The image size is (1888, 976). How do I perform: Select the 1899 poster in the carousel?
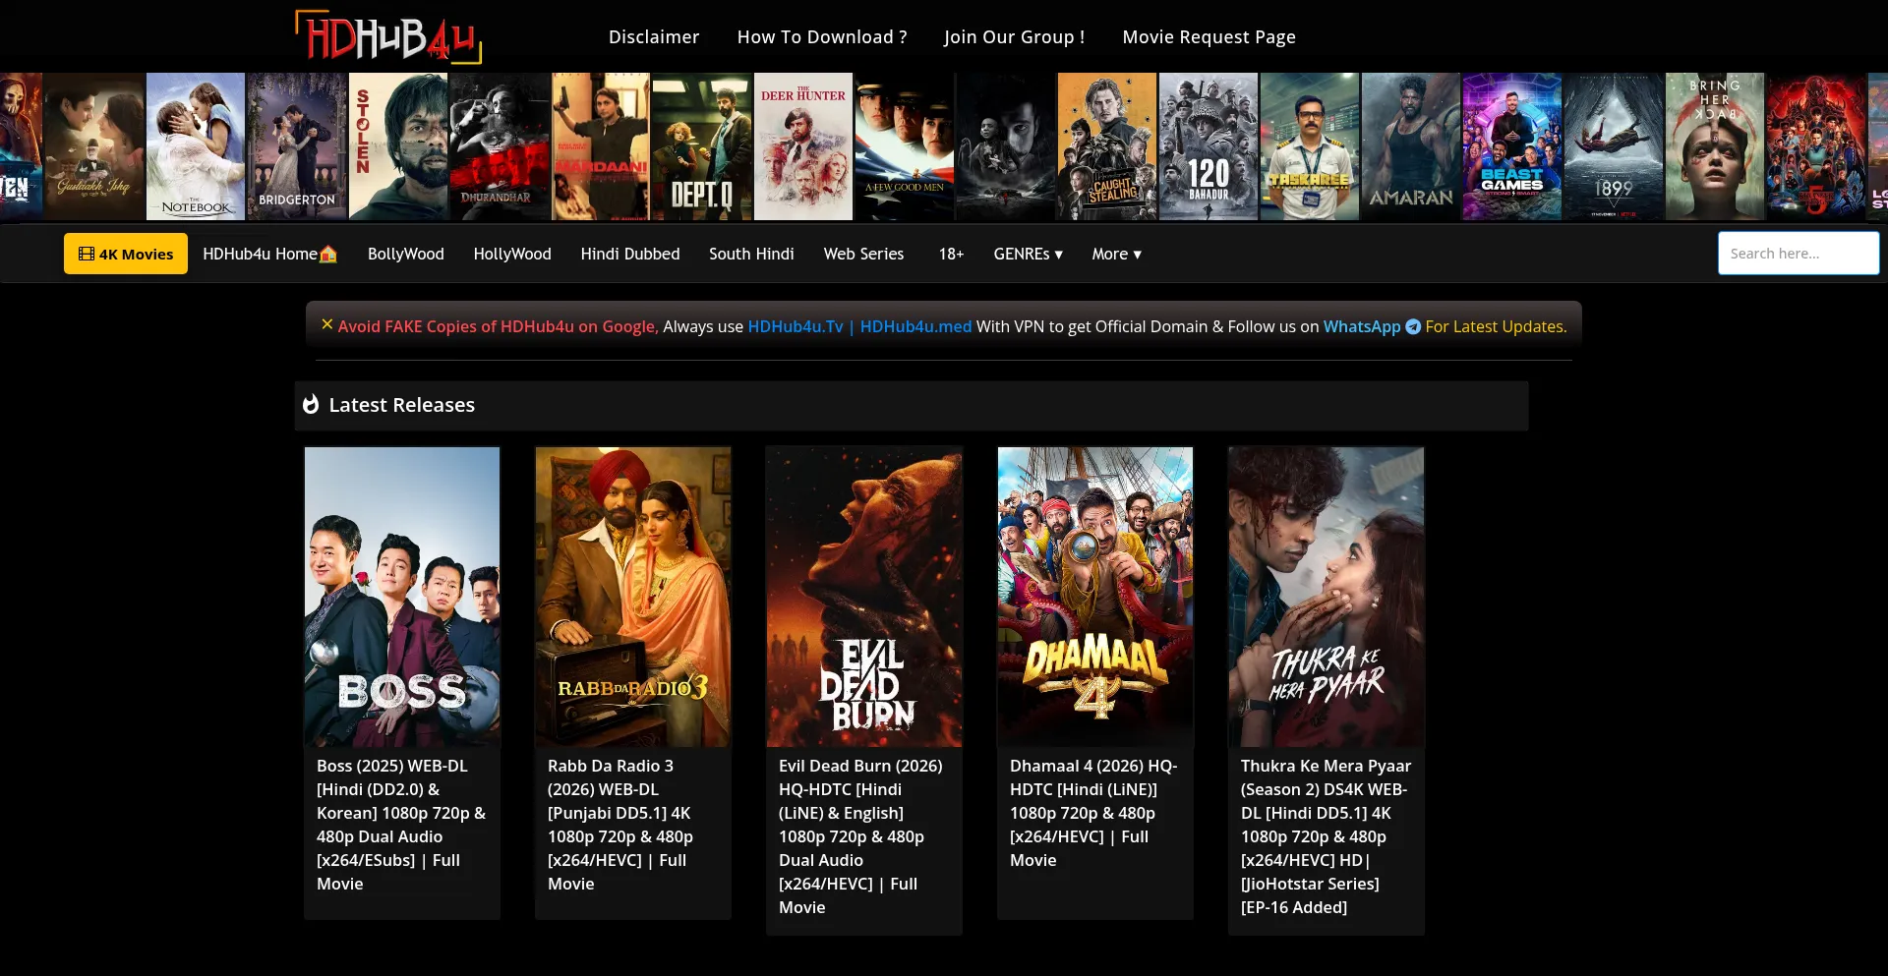1614,146
